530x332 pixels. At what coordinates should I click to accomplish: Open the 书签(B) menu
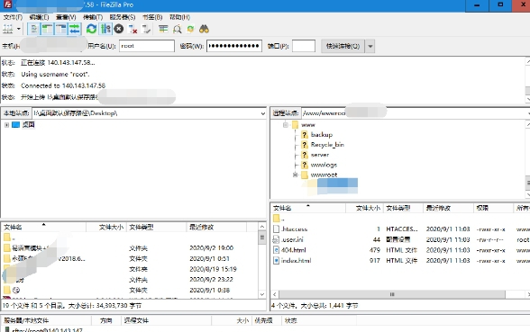pos(152,17)
